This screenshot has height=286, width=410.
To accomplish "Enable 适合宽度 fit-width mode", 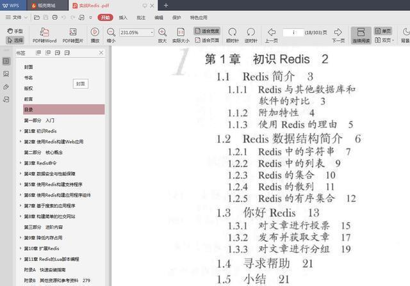I will (207, 31).
